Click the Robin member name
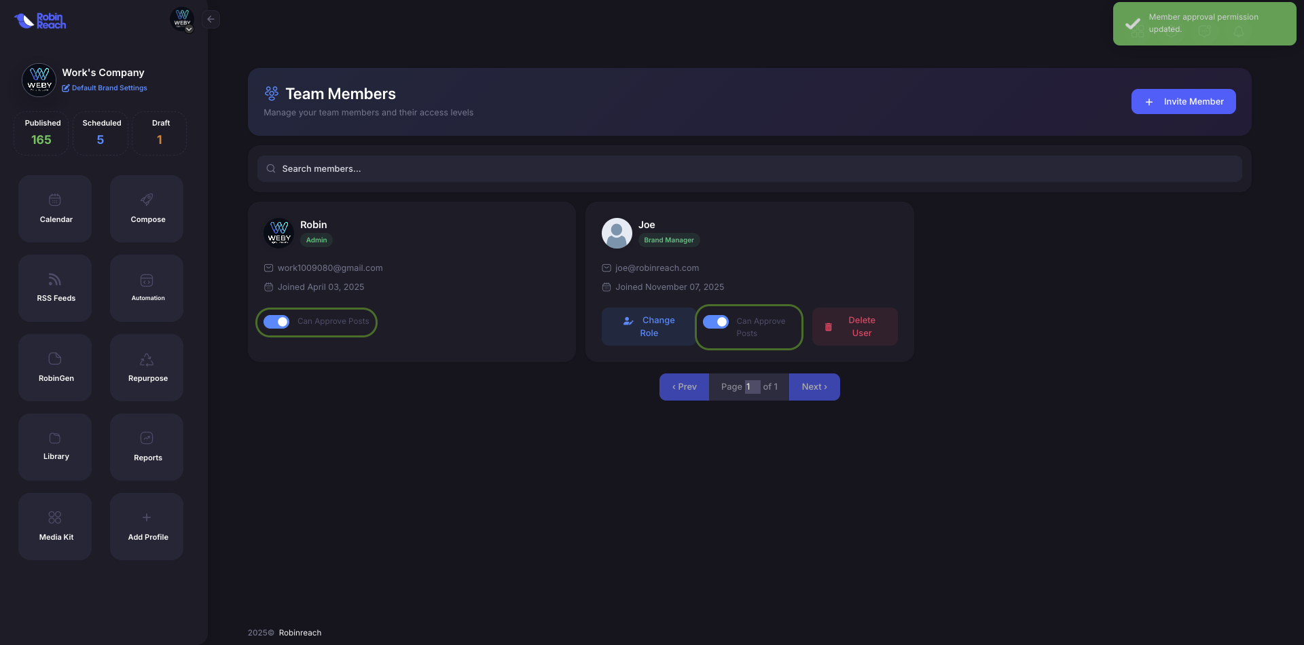1304x645 pixels. (314, 225)
